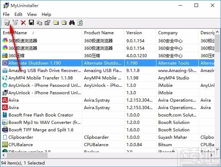Click the Quiet Uninstall toolbar icon
This screenshot has height=167, width=221.
coord(15,23)
